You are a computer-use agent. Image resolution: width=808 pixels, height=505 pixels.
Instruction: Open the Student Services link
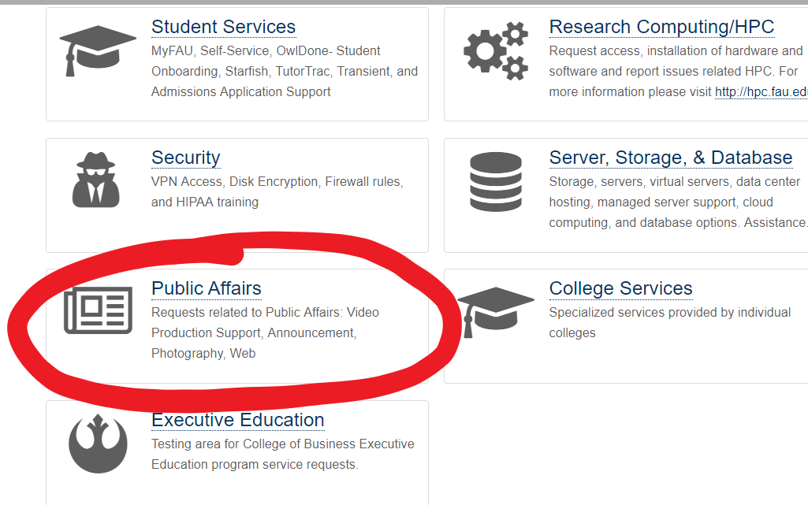click(223, 27)
